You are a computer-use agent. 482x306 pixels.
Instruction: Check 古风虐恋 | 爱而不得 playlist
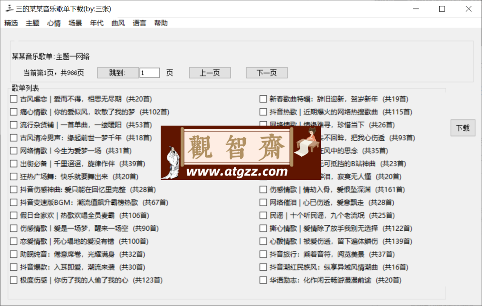point(13,99)
